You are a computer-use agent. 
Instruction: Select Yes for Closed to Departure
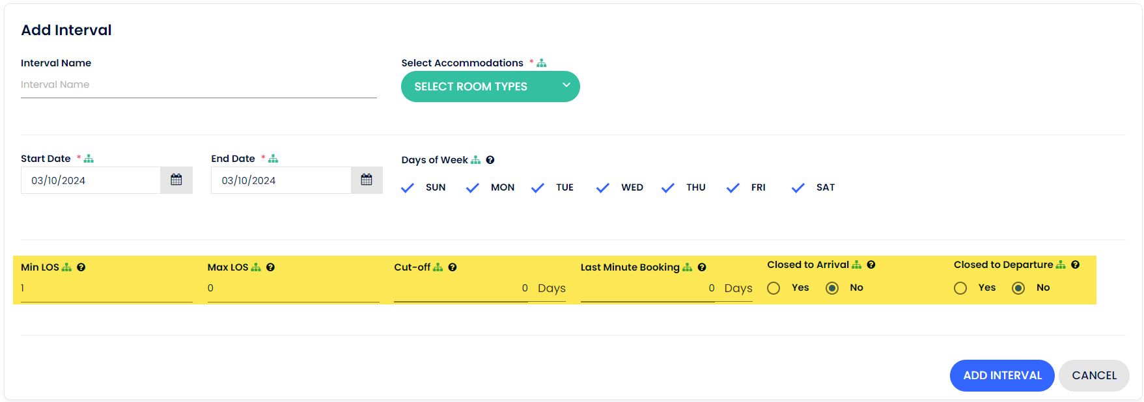pyautogui.click(x=960, y=288)
